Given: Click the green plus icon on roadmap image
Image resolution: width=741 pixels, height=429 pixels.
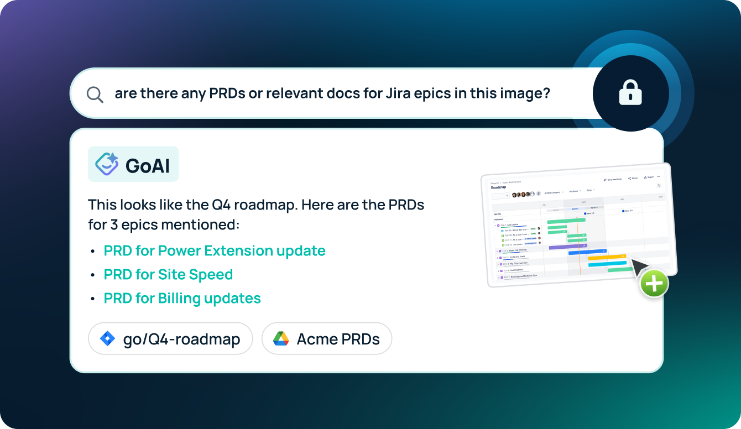Looking at the screenshot, I should [x=654, y=284].
